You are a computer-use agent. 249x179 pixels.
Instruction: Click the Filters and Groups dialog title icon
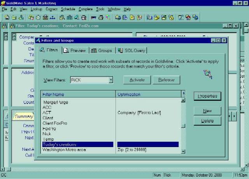tap(38, 40)
